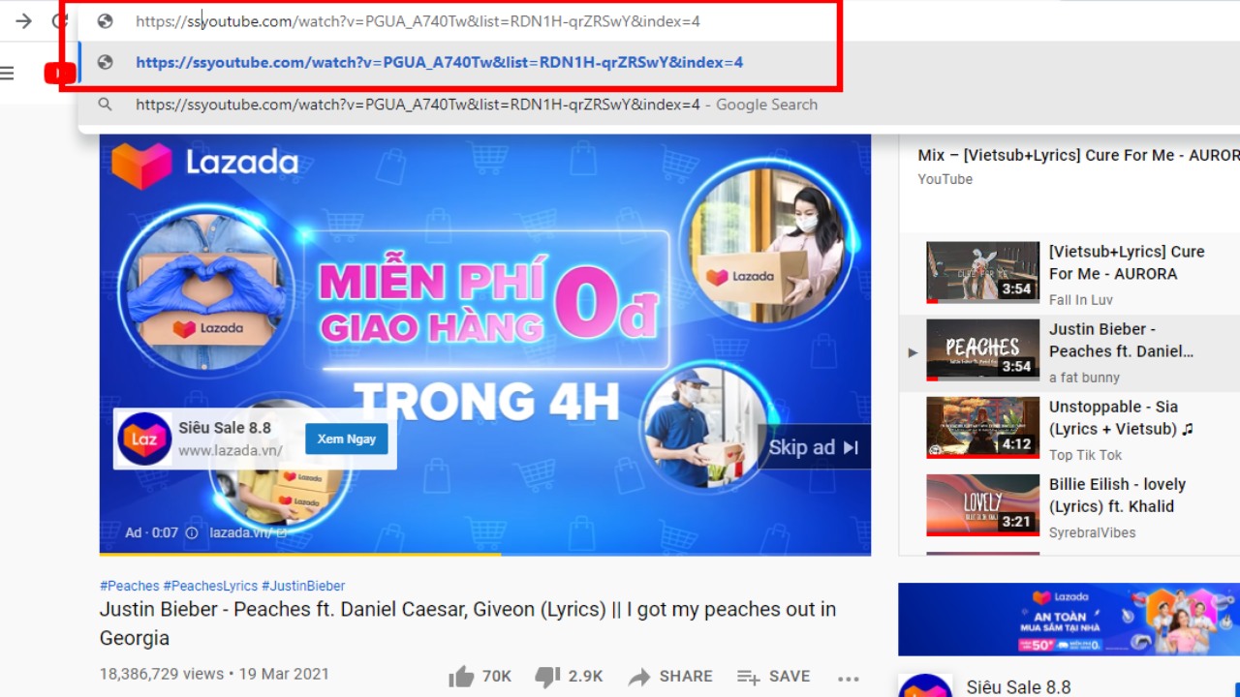The height and width of the screenshot is (697, 1240).
Task: Click 'Billie Eilish - lovely (Lyrics) ft. Khalid' title
Action: point(1117,495)
